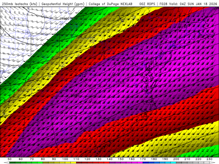The height and width of the screenshot is (164, 219).
Task: Click the 70 value on the color scale
Action: [x=32, y=159]
